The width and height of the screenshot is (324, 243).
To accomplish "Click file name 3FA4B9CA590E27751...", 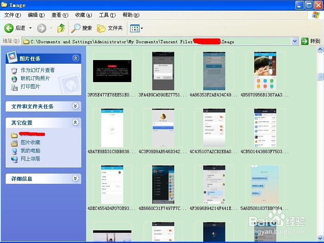I will 163,95.
